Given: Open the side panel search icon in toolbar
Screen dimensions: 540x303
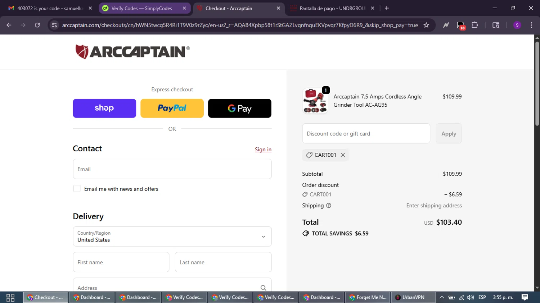Looking at the screenshot, I should pyautogui.click(x=496, y=25).
